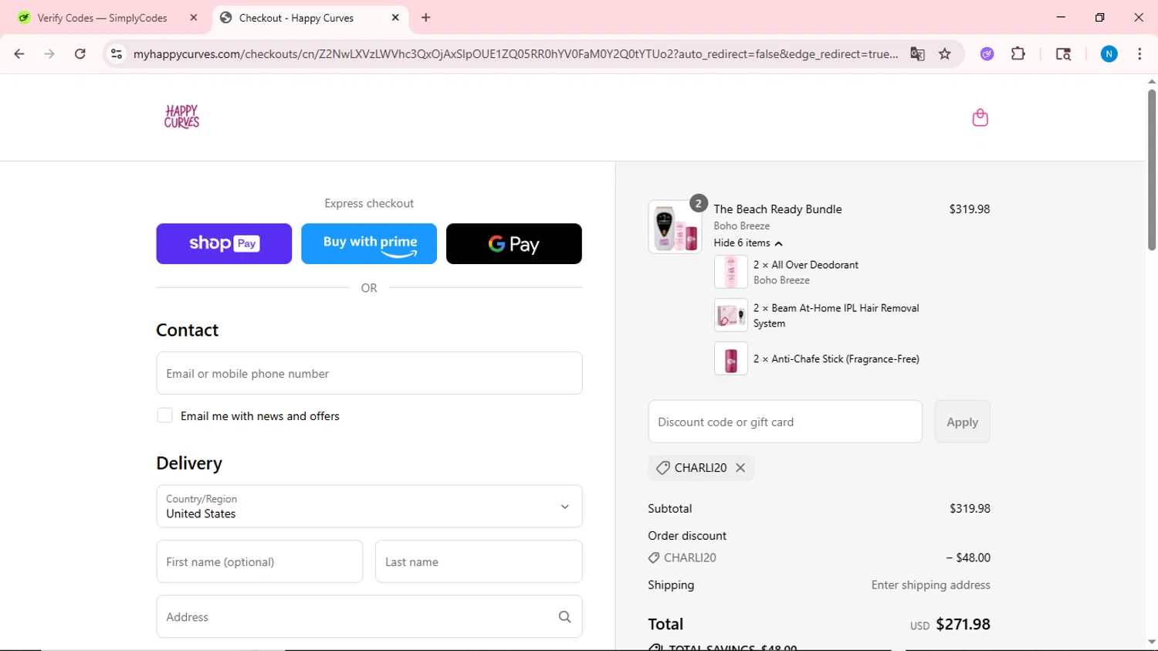Click the Anti-Chafe Stick thumbnail
The height and width of the screenshot is (651, 1158).
[730, 358]
